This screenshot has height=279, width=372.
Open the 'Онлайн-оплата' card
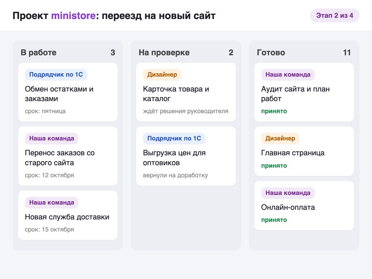(304, 206)
